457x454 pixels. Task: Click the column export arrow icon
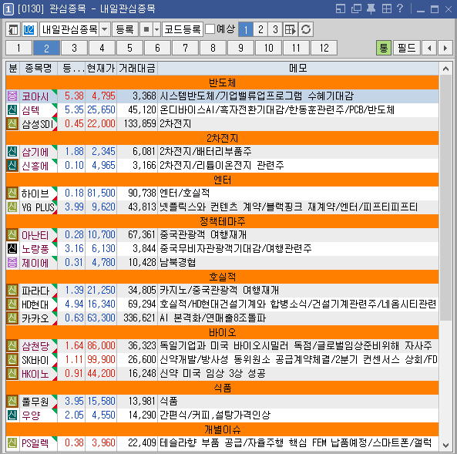(x=291, y=29)
